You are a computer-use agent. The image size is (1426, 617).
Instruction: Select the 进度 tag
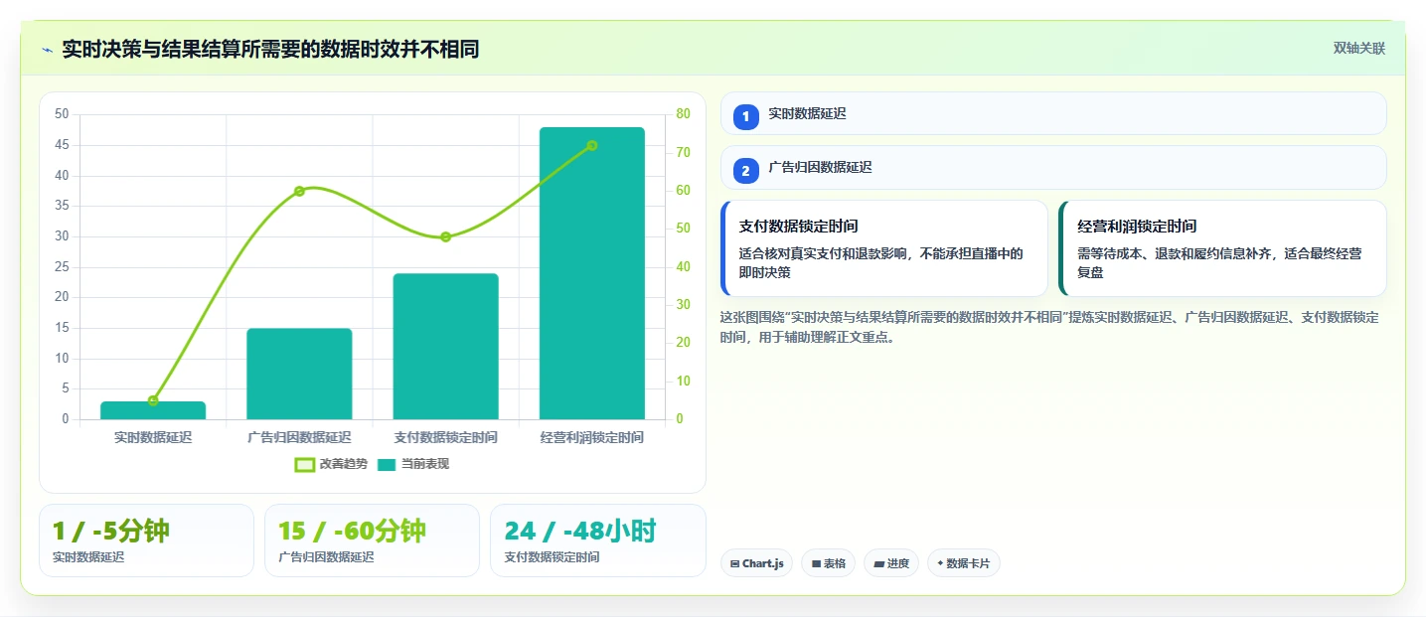pos(891,563)
